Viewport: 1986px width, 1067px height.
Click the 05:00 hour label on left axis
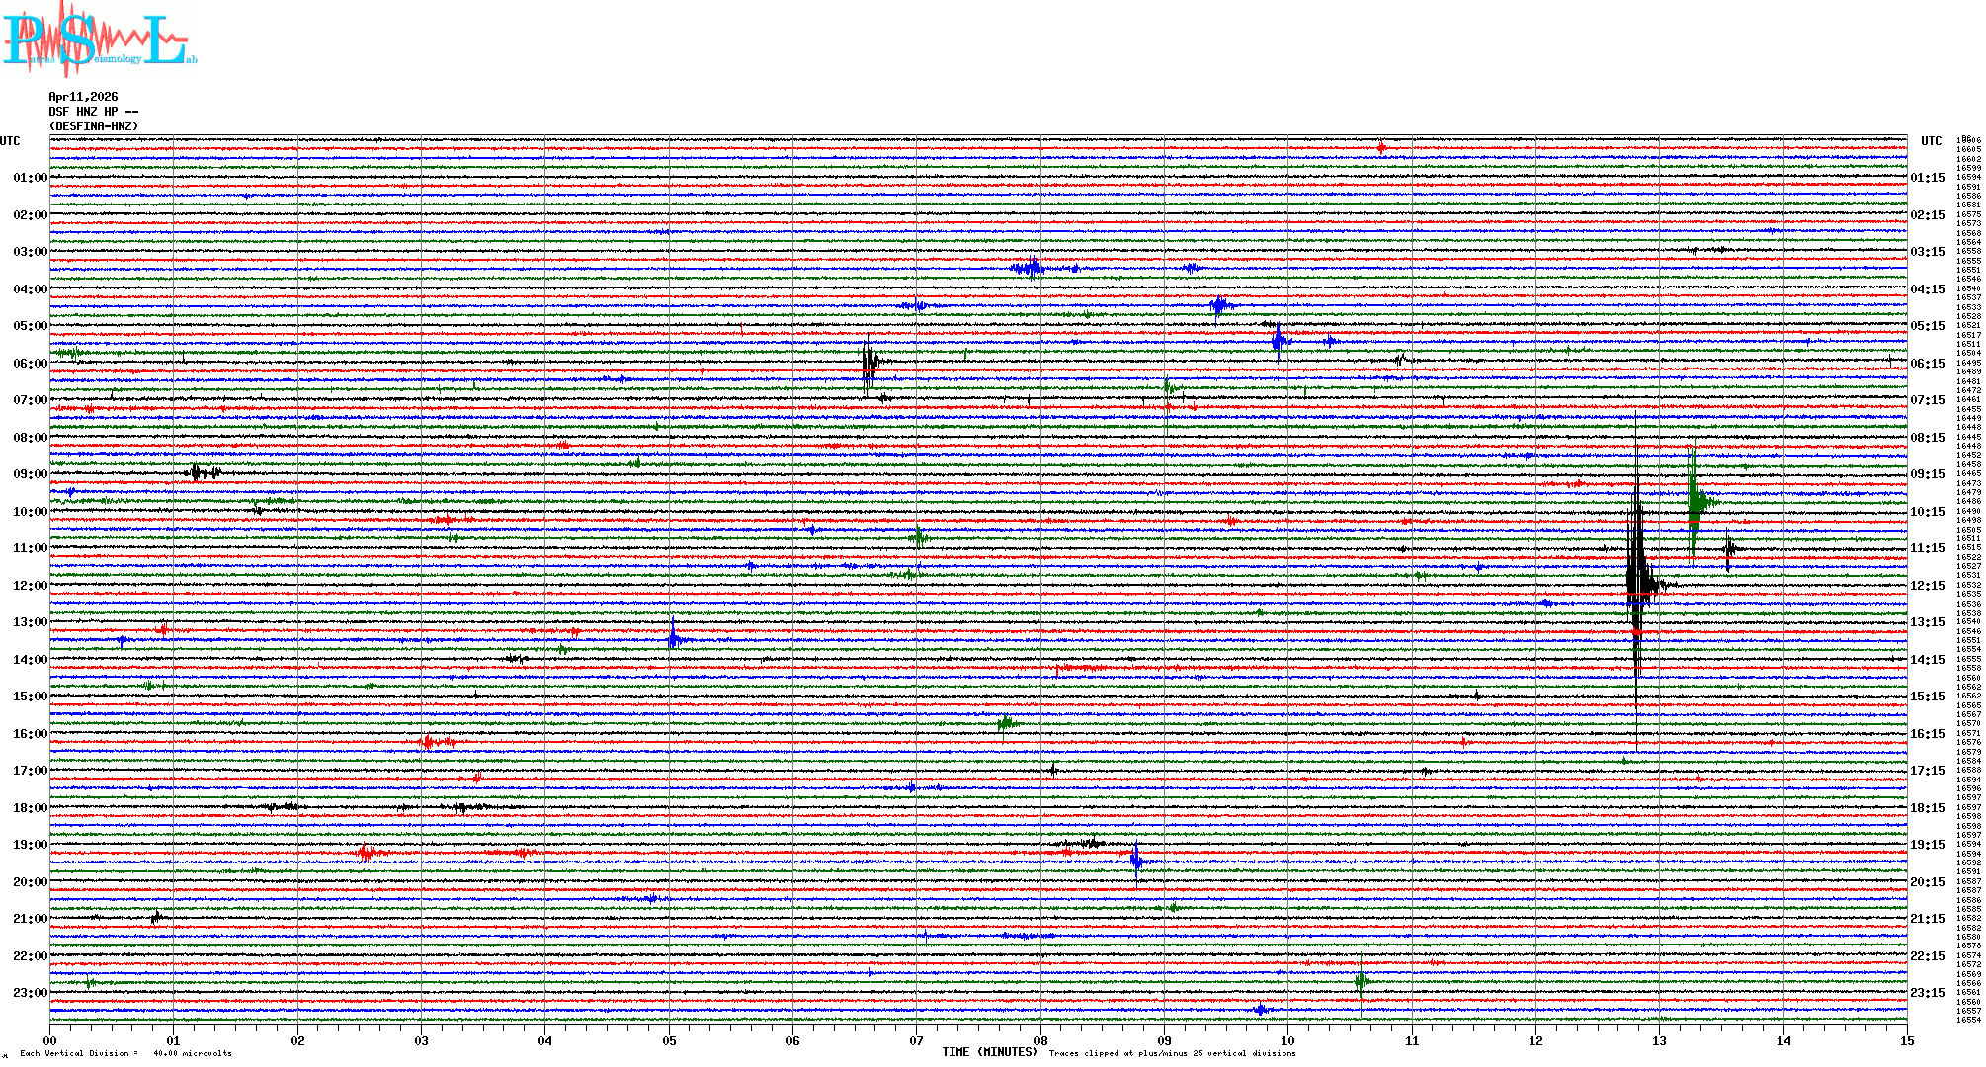[30, 326]
